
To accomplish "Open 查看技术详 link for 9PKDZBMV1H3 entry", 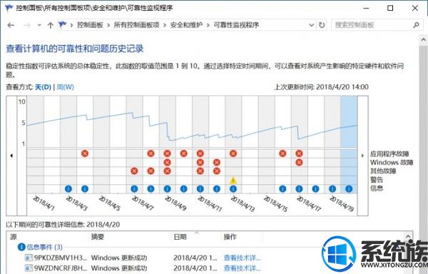I will coord(242,258).
